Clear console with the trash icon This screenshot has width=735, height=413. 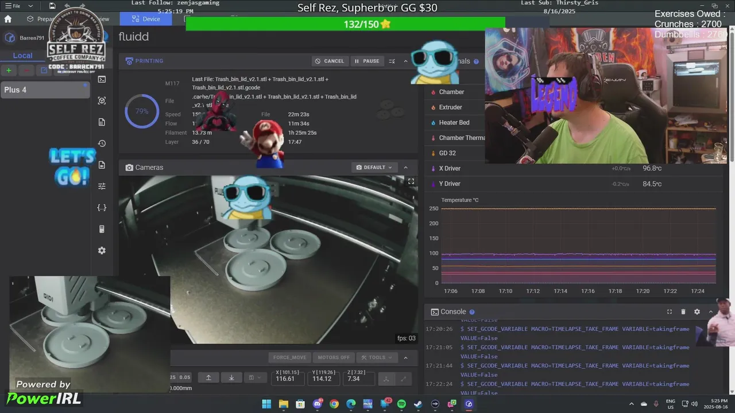(x=683, y=311)
